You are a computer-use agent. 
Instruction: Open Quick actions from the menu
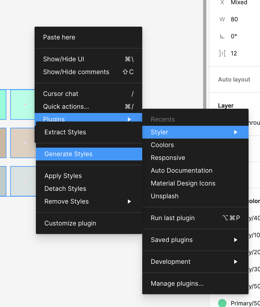(x=66, y=107)
